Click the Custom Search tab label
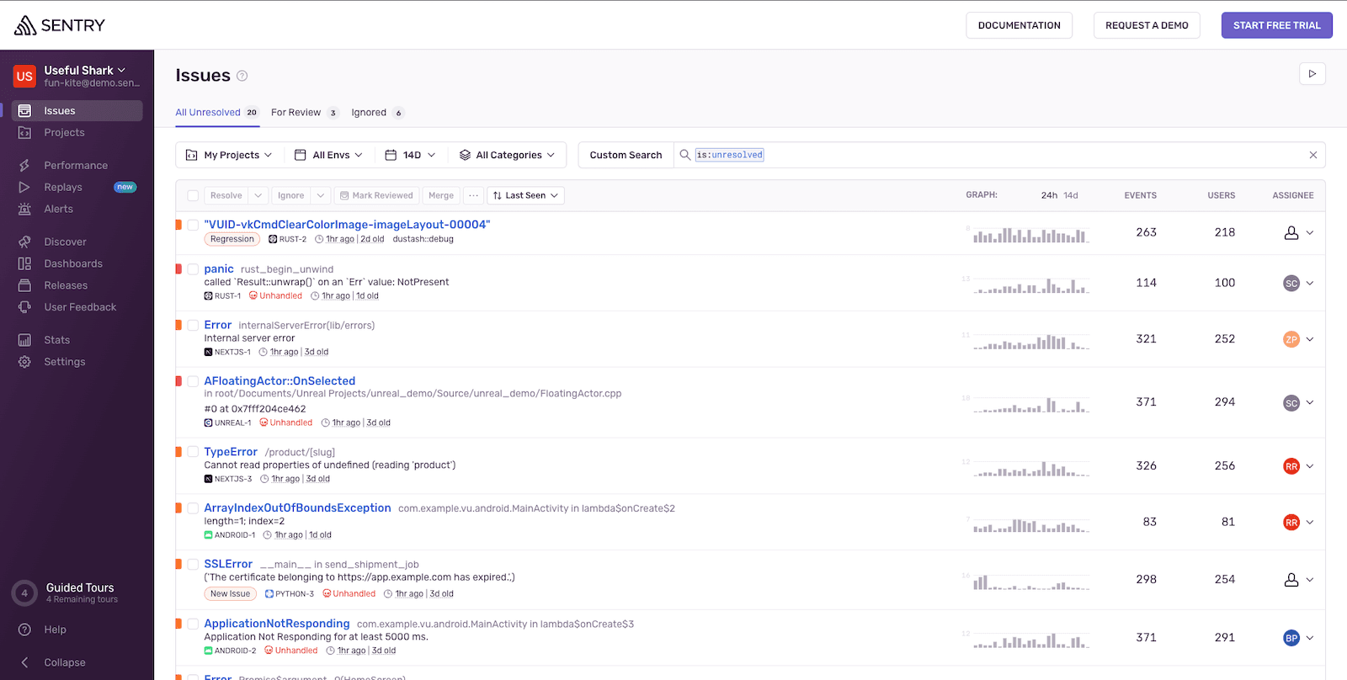This screenshot has height=680, width=1347. (626, 156)
